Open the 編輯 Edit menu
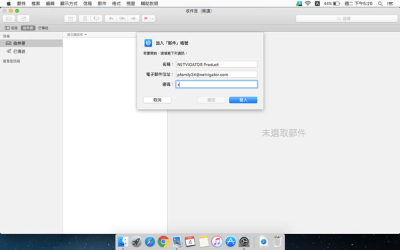Screen dimensions: 400x250 click(x=50, y=3)
